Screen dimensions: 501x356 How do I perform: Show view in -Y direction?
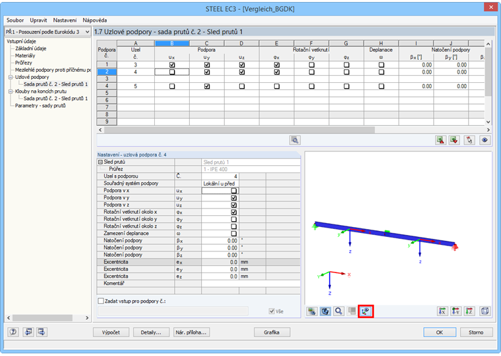point(456,311)
